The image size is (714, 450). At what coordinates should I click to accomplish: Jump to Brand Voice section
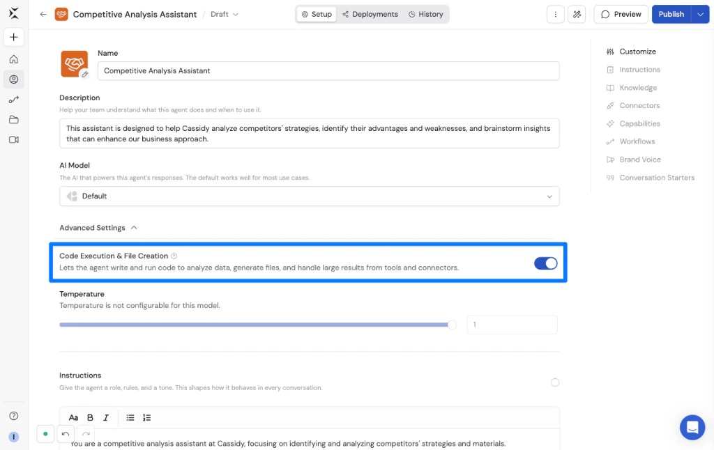(633, 160)
